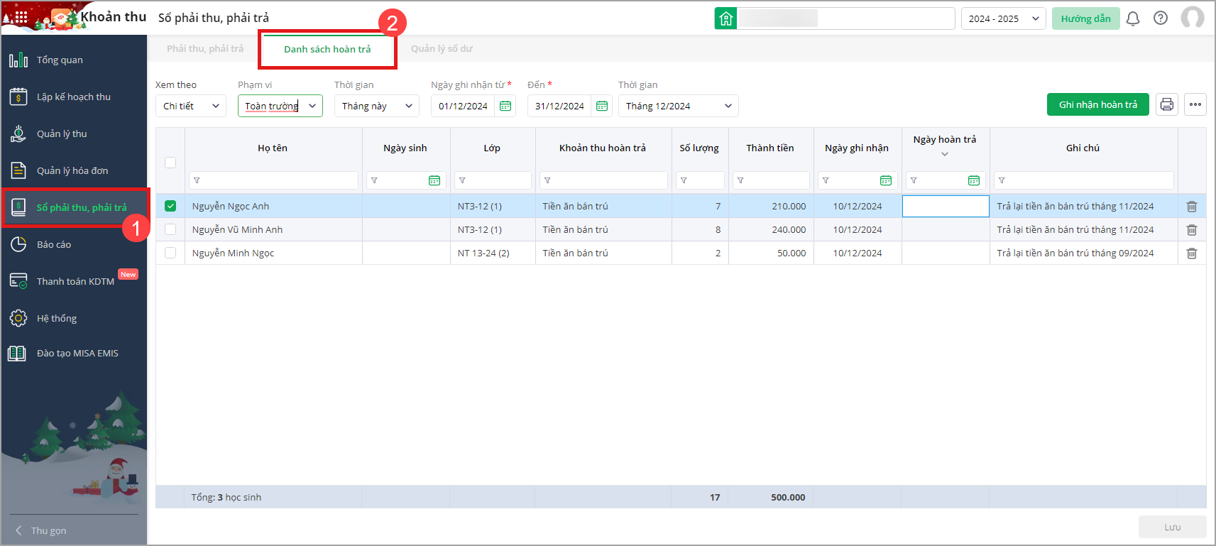Open the 2024 - 2025 school year dropdown
Screen dimensions: 1216x546
tap(1004, 18)
